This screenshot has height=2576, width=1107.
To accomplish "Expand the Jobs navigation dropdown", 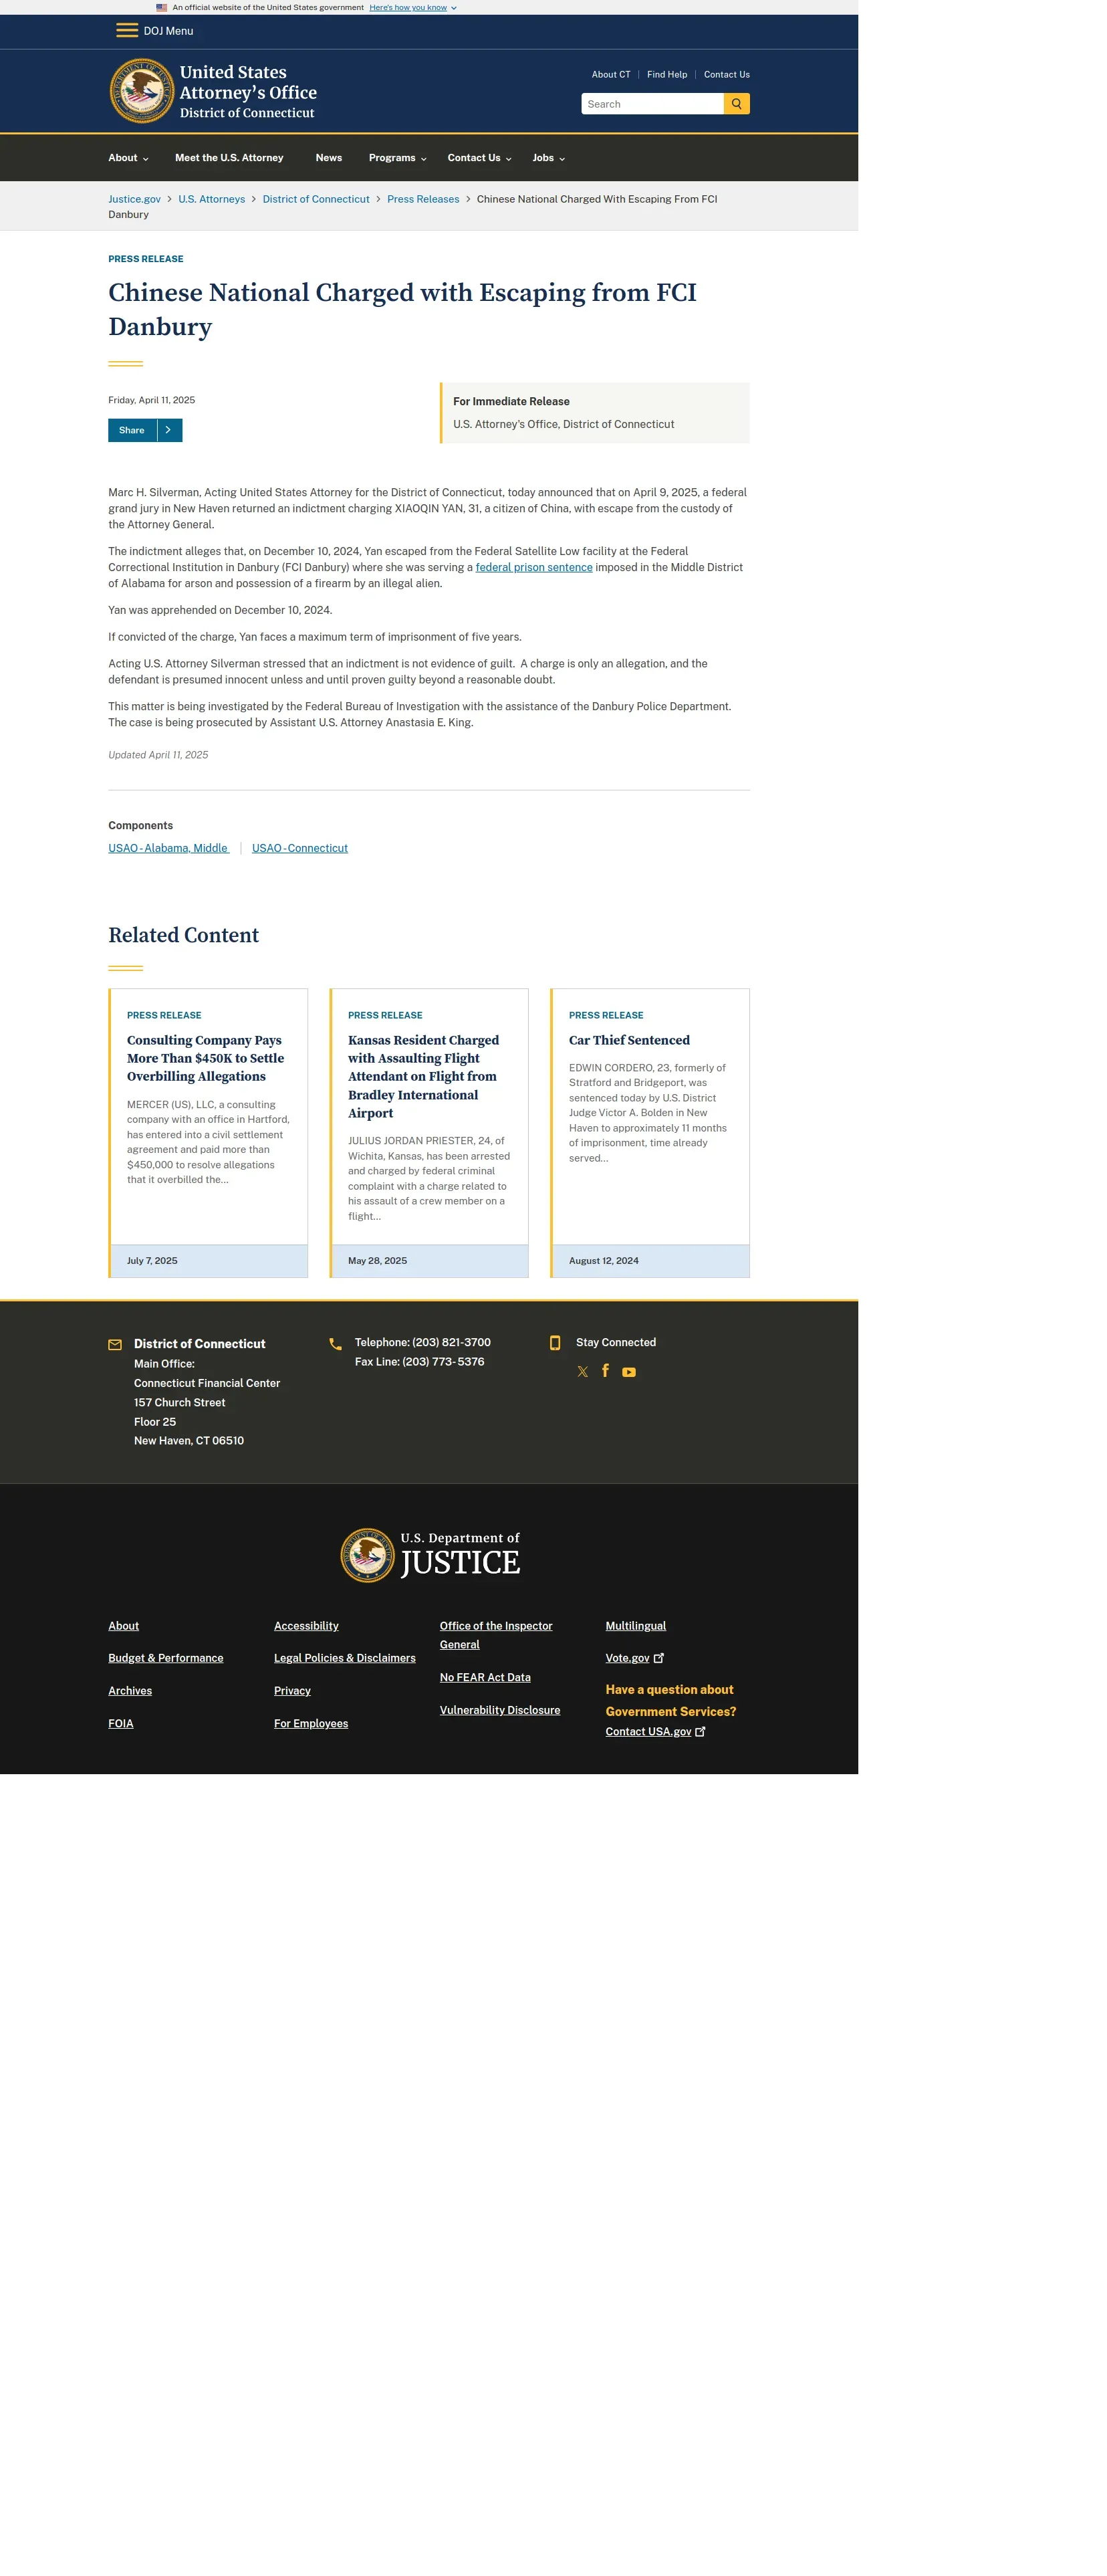I will (548, 158).
